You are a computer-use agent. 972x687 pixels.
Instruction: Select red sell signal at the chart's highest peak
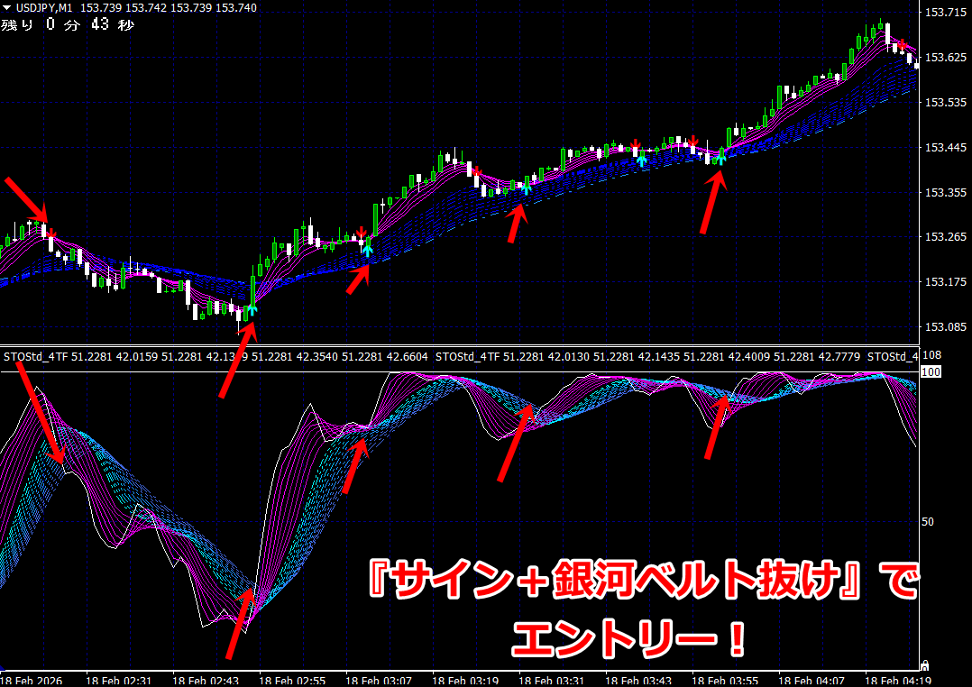coord(903,45)
